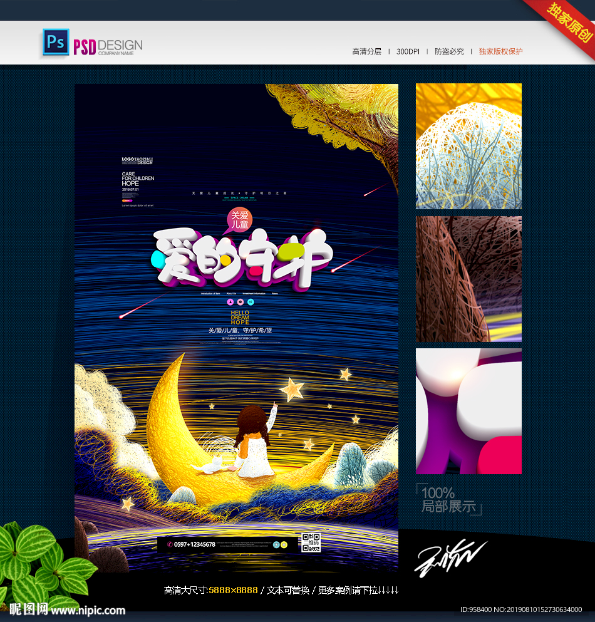Click the red 独家版权保护 label
The width and height of the screenshot is (595, 622).
500,51
